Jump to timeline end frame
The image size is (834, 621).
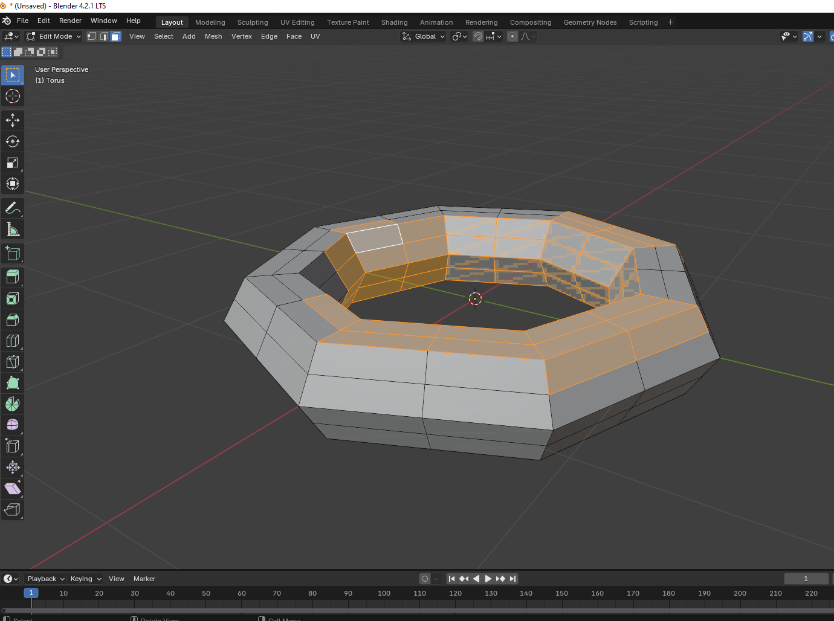coord(512,579)
